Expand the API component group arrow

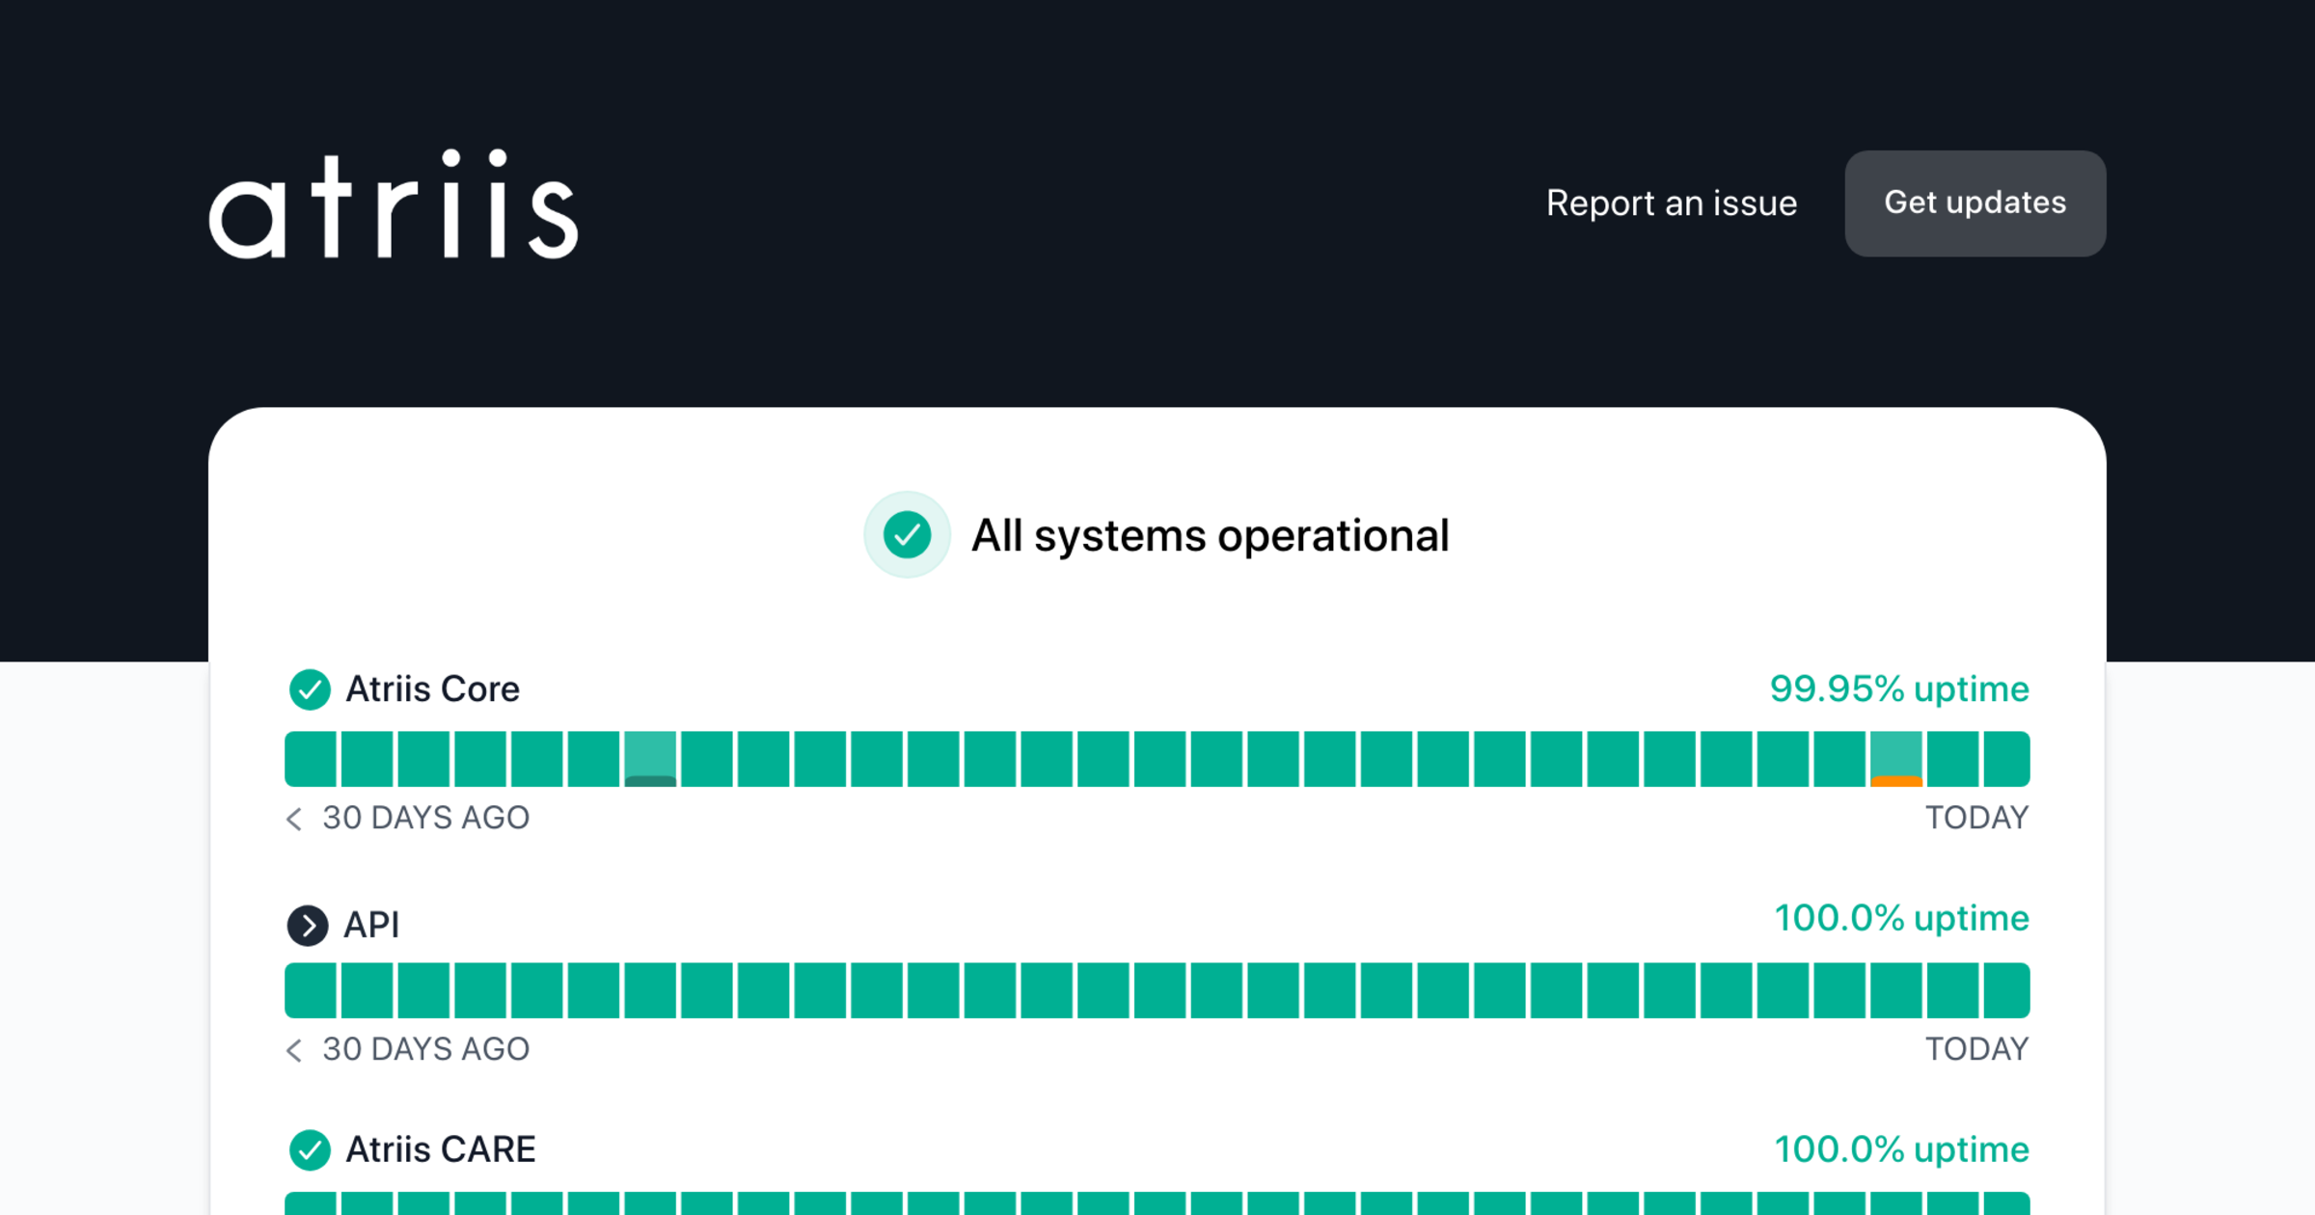(308, 926)
